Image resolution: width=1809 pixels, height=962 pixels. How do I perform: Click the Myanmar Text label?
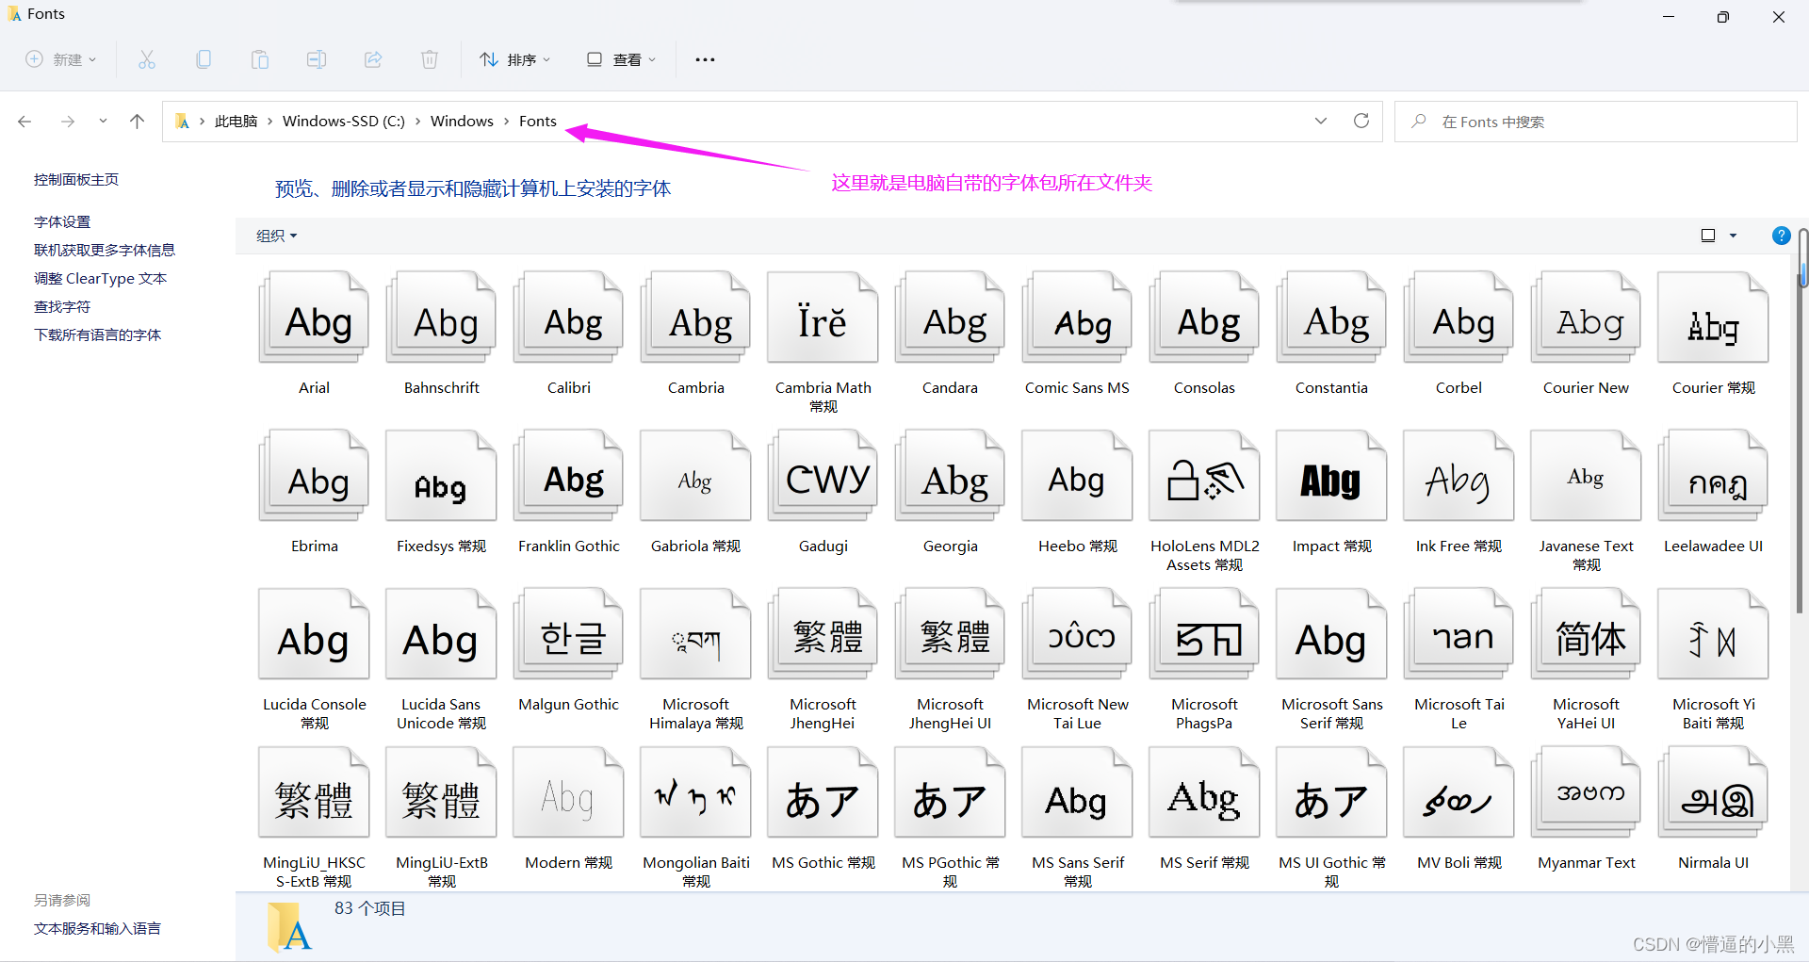click(1586, 862)
